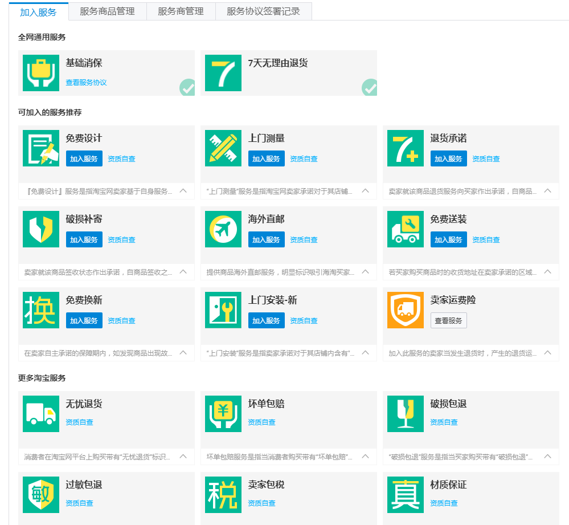Collapse the 上门测量 description chevron
Image resolution: width=569 pixels, height=525 pixels.
coord(366,190)
